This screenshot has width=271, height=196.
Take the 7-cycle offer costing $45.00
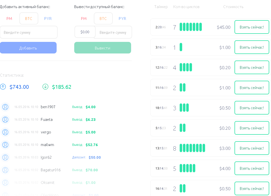(252, 27)
